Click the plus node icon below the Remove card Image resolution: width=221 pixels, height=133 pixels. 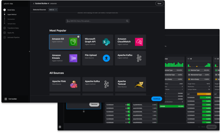tap(84, 112)
